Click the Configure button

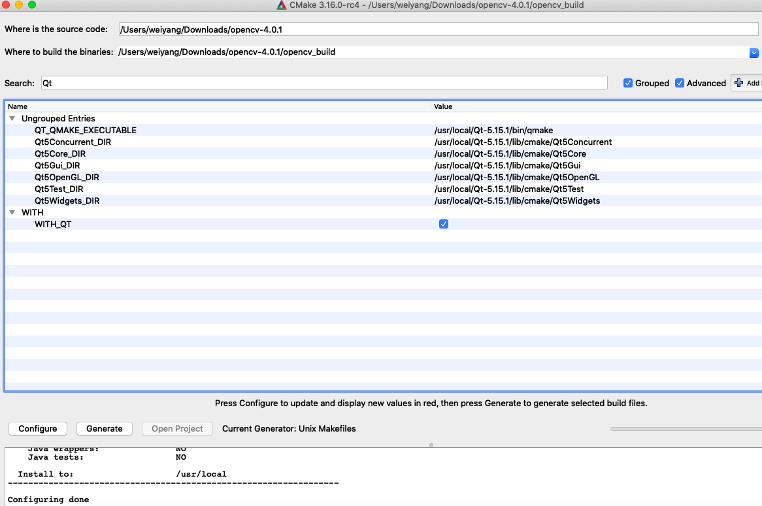tap(38, 429)
